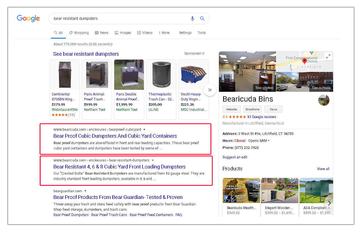Click the Thermoplastic Trash Can title link
Image resolution: width=360 pixels, height=230 pixels.
click(x=161, y=97)
